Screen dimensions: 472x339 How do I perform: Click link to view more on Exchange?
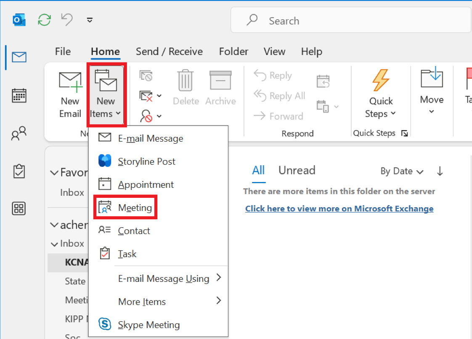339,209
